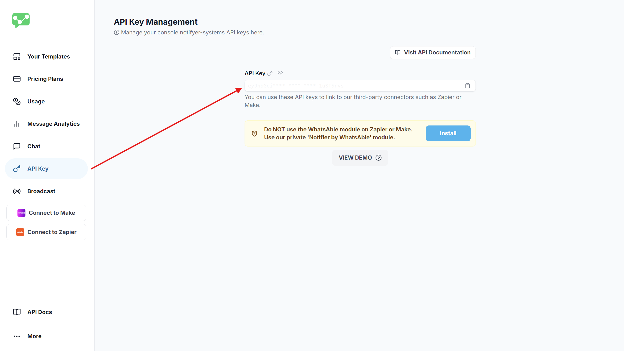Click Visit API Documentation button
Viewport: 624px width, 351px height.
coord(433,53)
